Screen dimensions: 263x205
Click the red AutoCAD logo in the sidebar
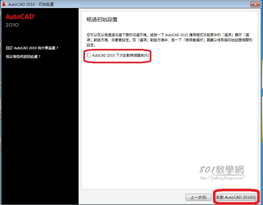[21, 17]
